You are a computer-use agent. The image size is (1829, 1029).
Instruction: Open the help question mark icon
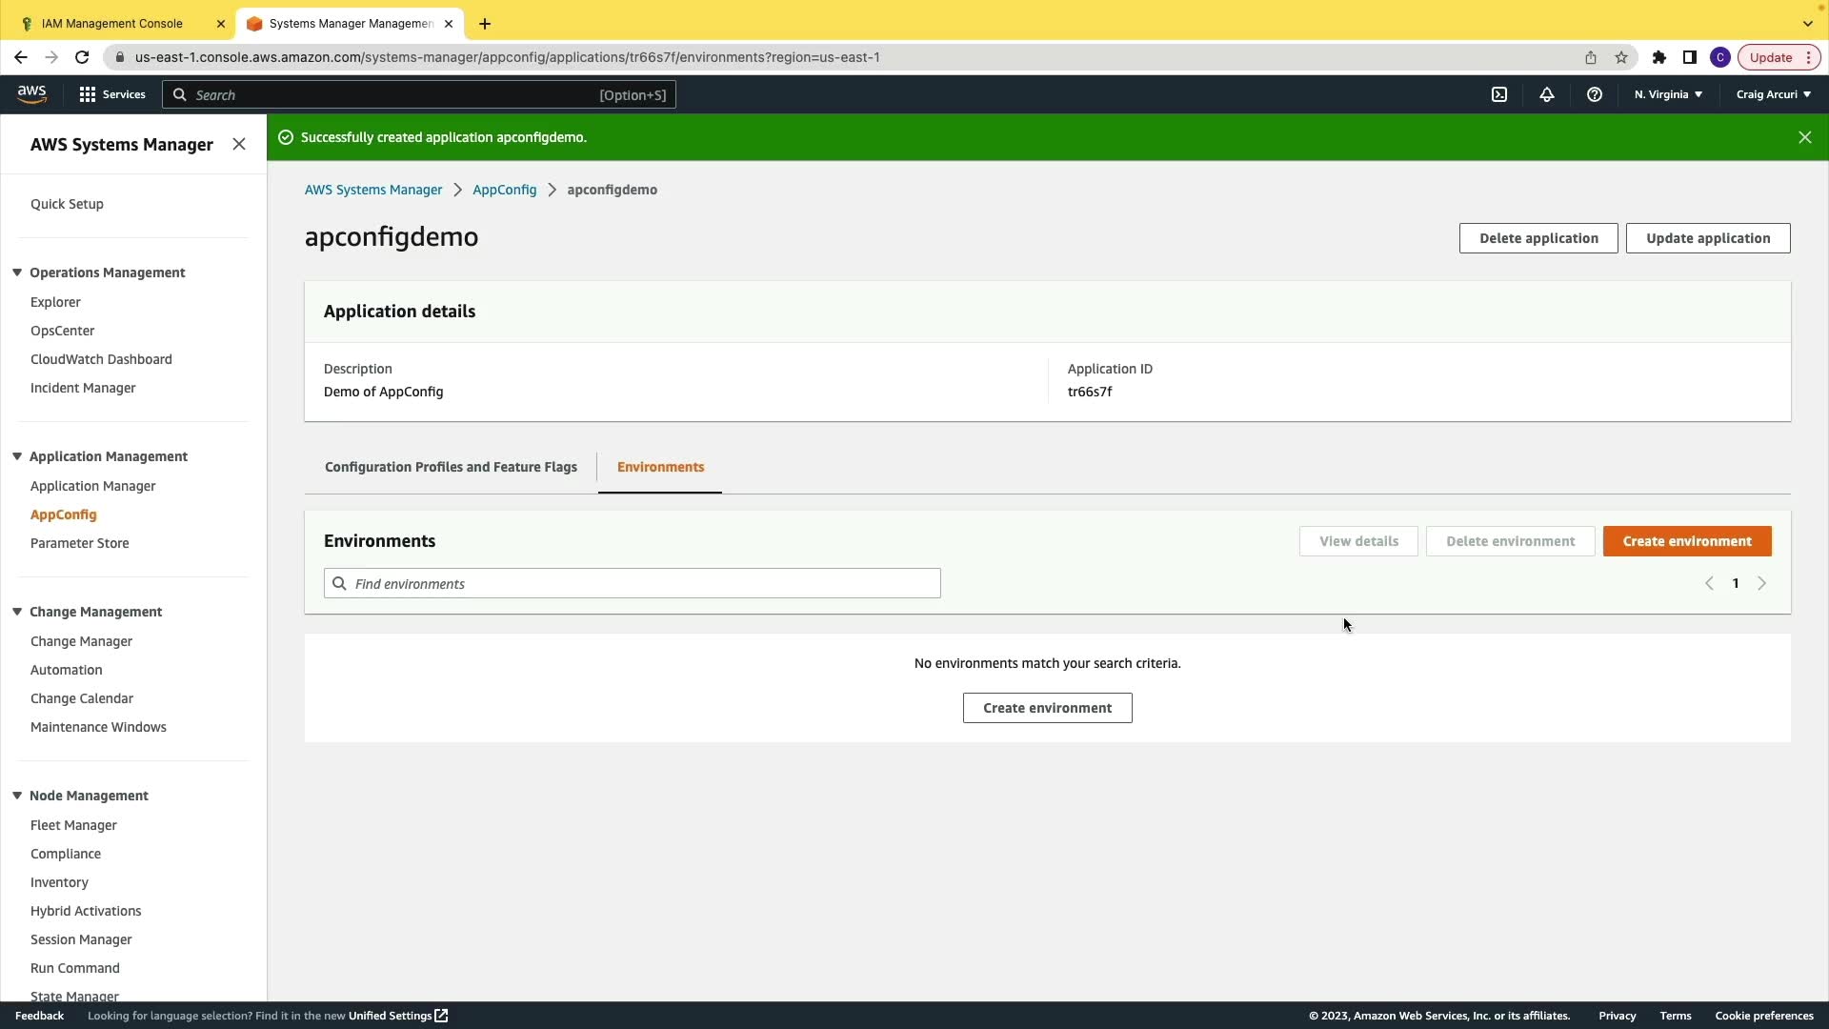tap(1595, 94)
